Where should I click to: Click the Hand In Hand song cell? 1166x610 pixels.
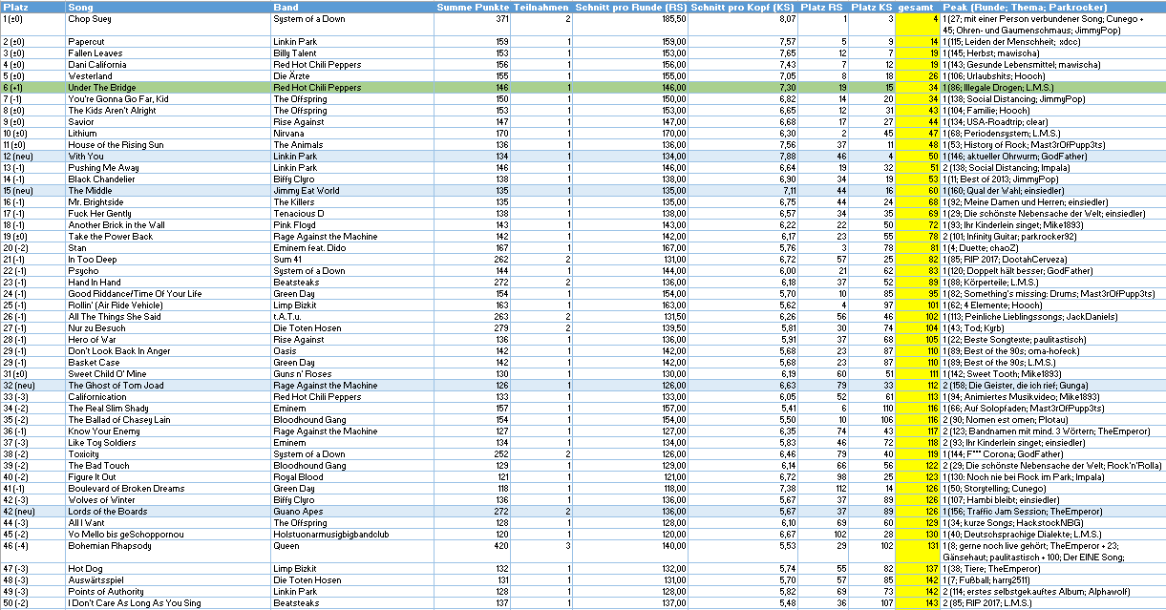click(168, 283)
